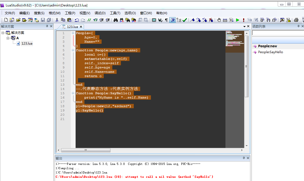Undo the last edit with the arrow icon

pyautogui.click(x=77, y=20)
